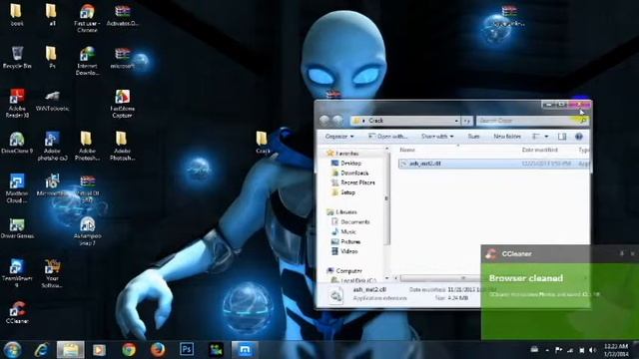
Task: Toggle the preview pane in Explorer
Action: click(x=562, y=137)
